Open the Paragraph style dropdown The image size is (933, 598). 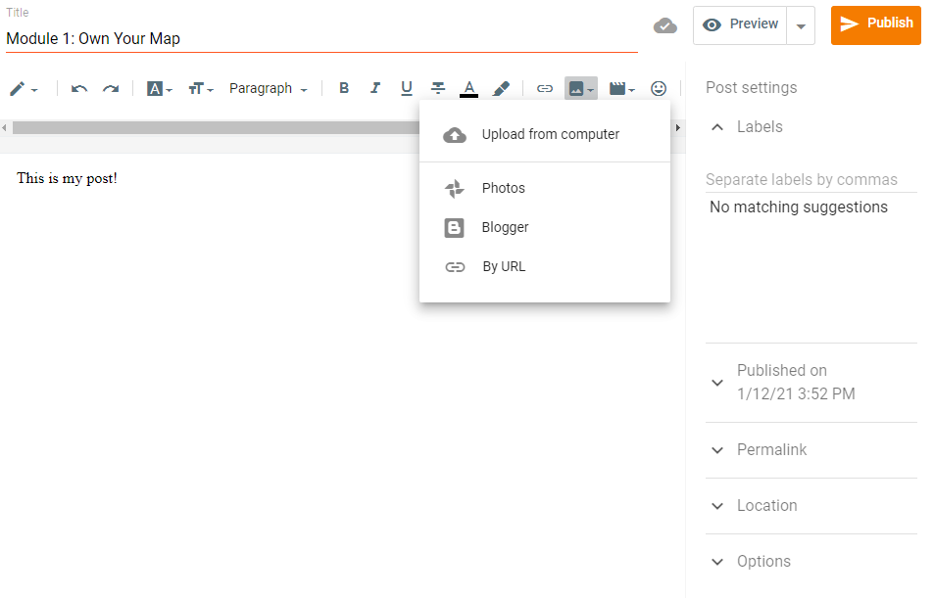[268, 89]
